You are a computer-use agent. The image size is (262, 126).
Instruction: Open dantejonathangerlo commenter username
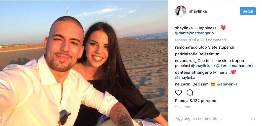[x=193, y=72]
